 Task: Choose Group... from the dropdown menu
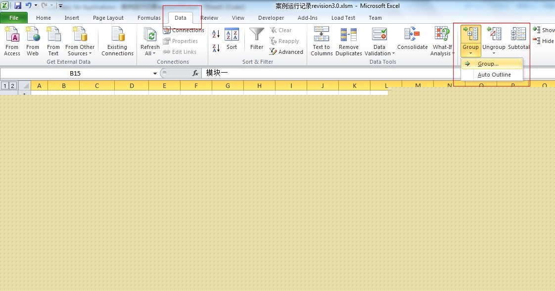click(492, 64)
